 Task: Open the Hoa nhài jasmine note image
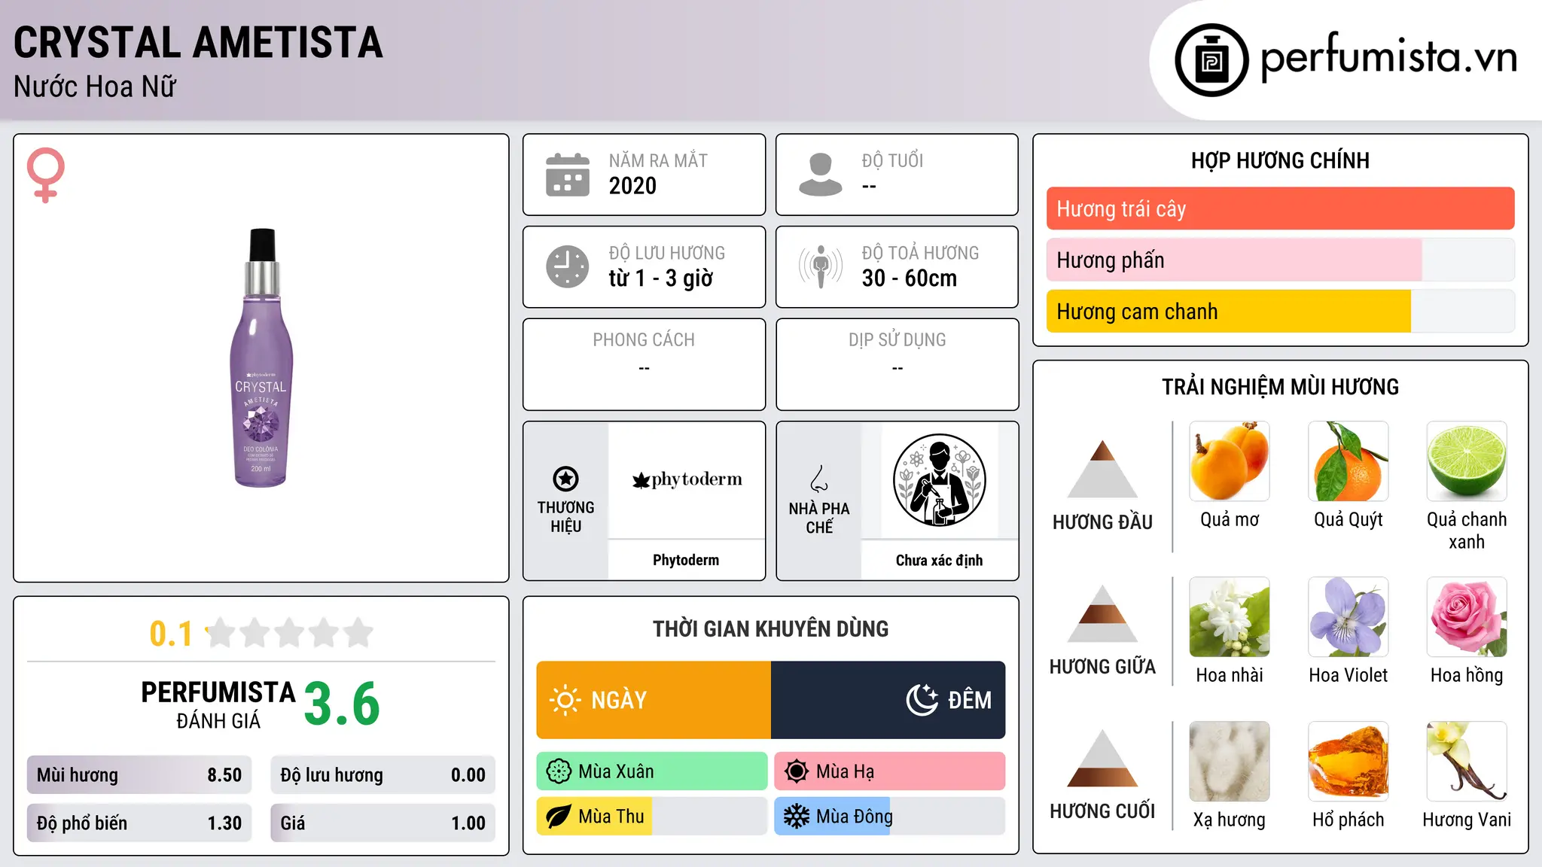tap(1230, 617)
